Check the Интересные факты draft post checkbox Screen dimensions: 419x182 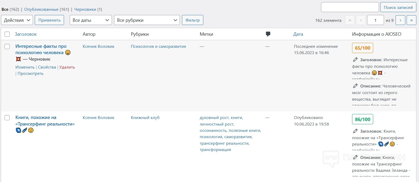[7, 46]
